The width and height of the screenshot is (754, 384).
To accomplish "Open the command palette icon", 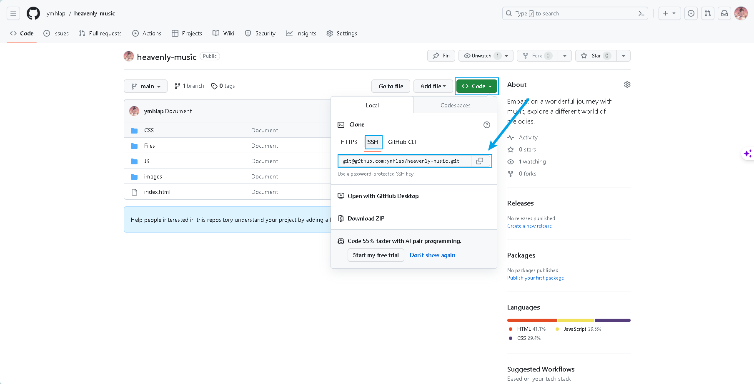I will 641,13.
